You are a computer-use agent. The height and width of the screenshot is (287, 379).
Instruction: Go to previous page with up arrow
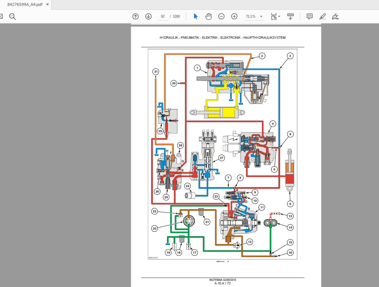pyautogui.click(x=135, y=16)
